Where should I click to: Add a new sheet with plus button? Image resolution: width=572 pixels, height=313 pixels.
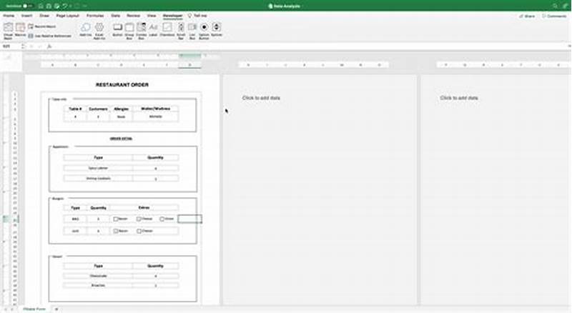pos(56,309)
